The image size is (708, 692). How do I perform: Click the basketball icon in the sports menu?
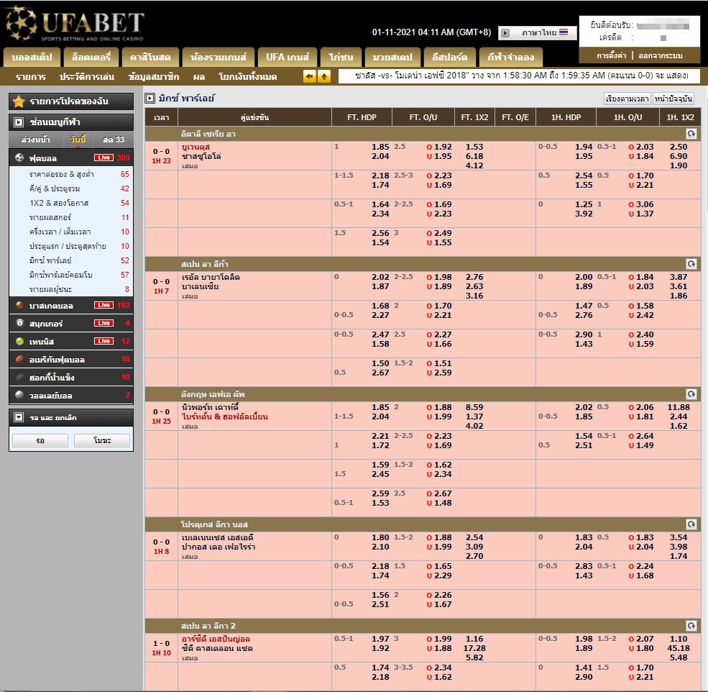pos(19,305)
